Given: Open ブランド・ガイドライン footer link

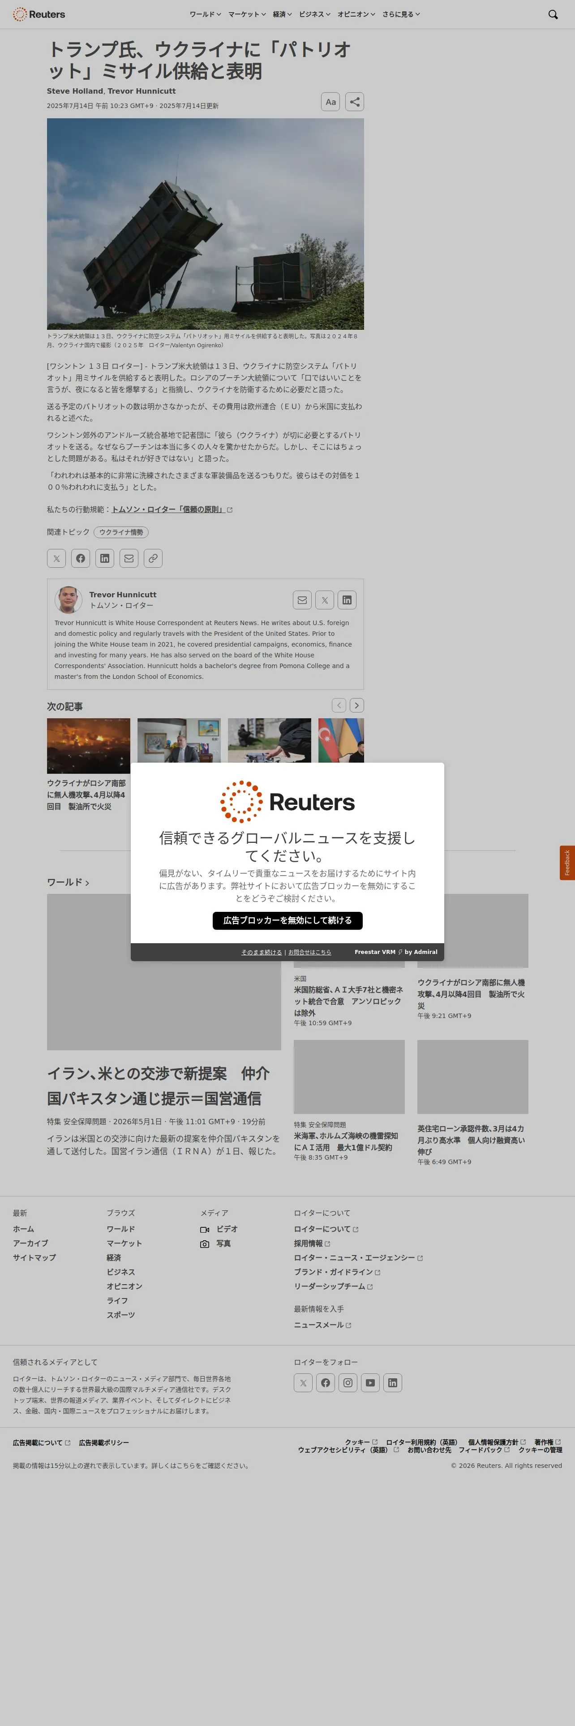Looking at the screenshot, I should point(337,1272).
